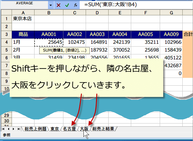Jump to the last sheet with navigation arrow
The height and width of the screenshot is (141, 193).
[x=19, y=129]
